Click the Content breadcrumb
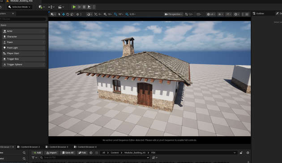The image size is (282, 163). (115, 153)
